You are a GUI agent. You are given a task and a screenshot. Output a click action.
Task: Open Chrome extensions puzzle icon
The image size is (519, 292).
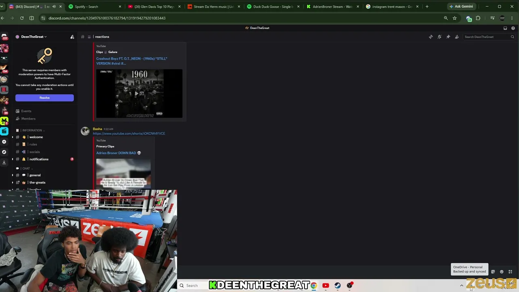point(478,18)
